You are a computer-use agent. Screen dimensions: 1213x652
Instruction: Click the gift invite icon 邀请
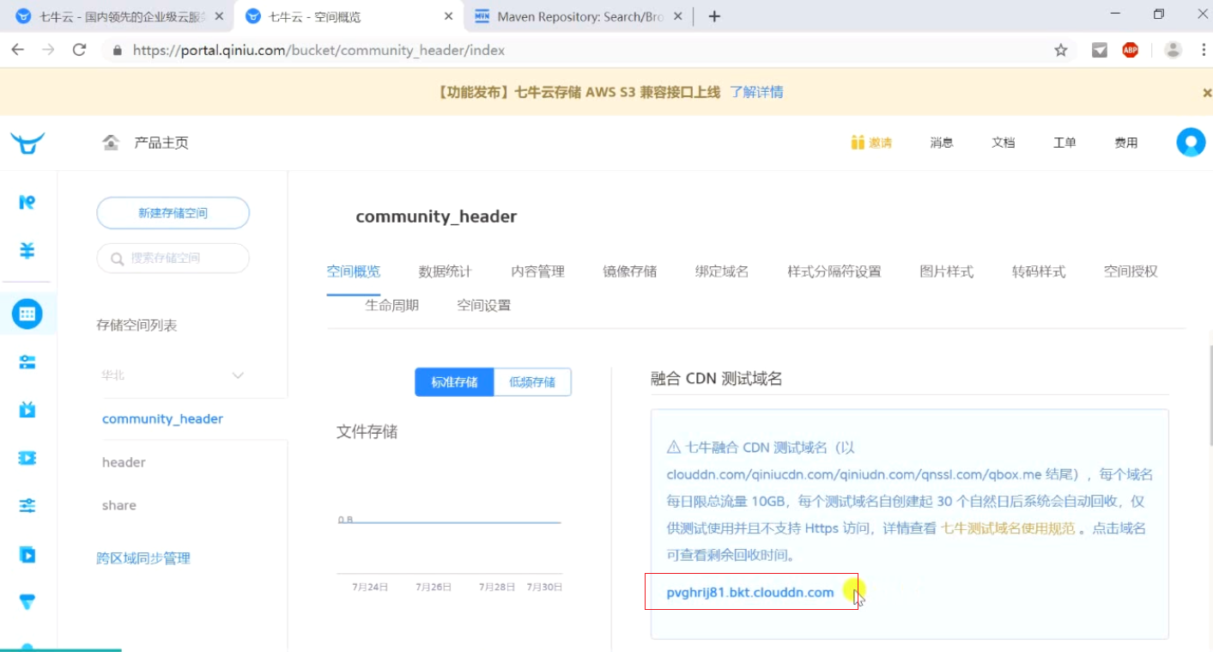click(x=871, y=143)
